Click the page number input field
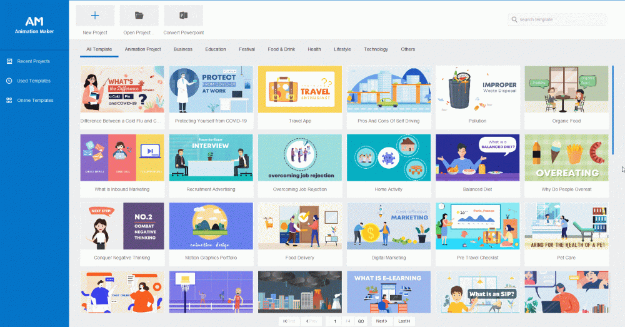The height and width of the screenshot is (327, 625). 336,321
